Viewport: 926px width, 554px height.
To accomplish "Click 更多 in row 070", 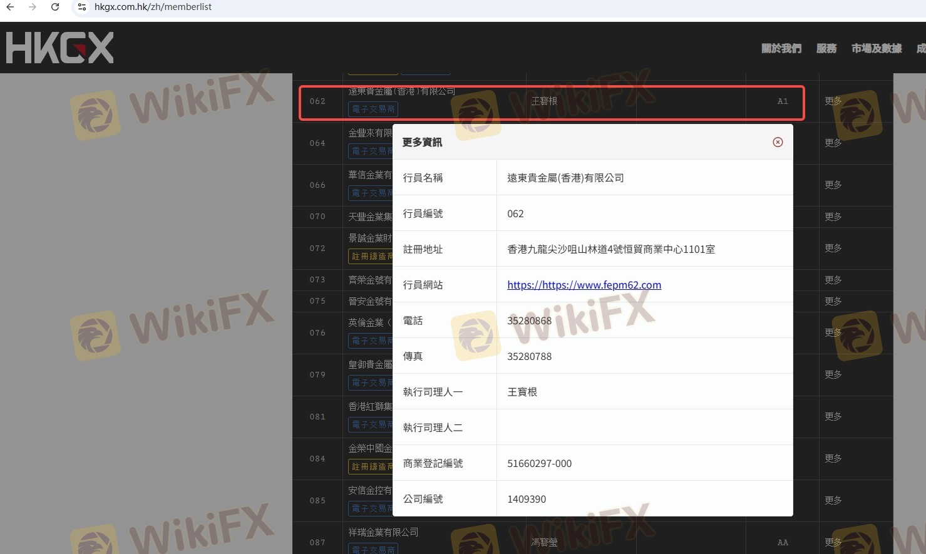I will click(x=833, y=217).
